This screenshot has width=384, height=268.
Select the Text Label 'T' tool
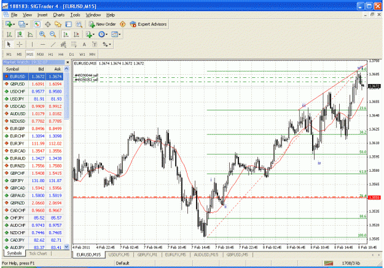tap(95, 45)
